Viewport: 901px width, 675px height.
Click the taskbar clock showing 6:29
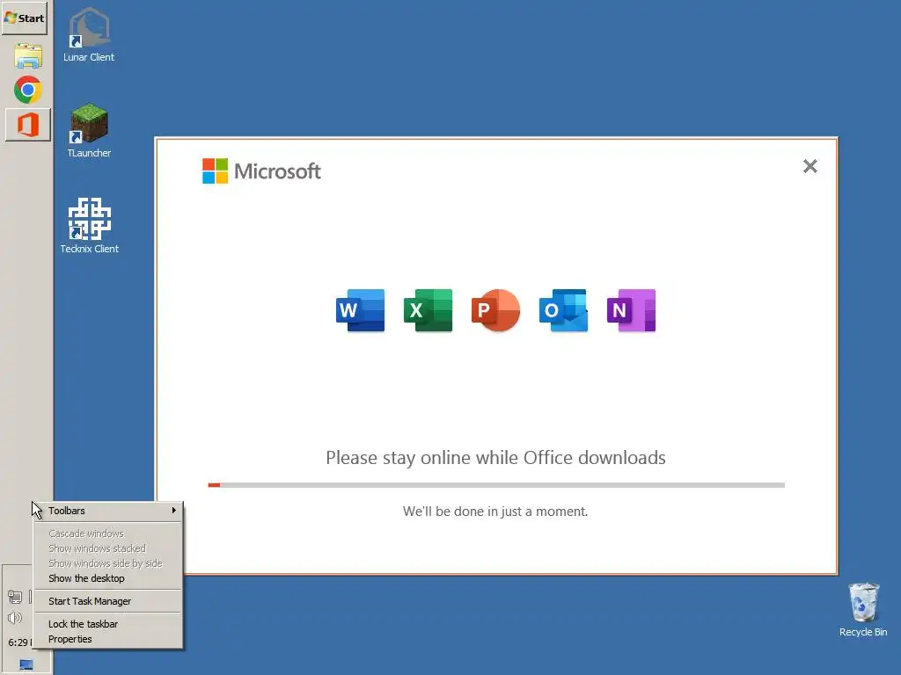click(19, 642)
